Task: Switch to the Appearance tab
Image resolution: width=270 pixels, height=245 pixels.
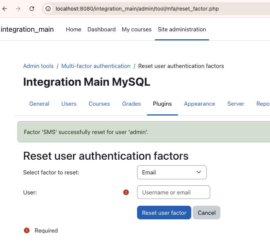Action: coord(200,104)
